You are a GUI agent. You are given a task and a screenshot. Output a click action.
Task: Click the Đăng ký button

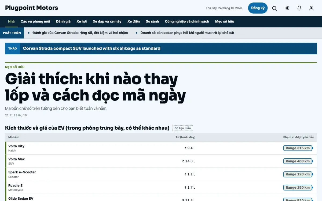click(258, 8)
